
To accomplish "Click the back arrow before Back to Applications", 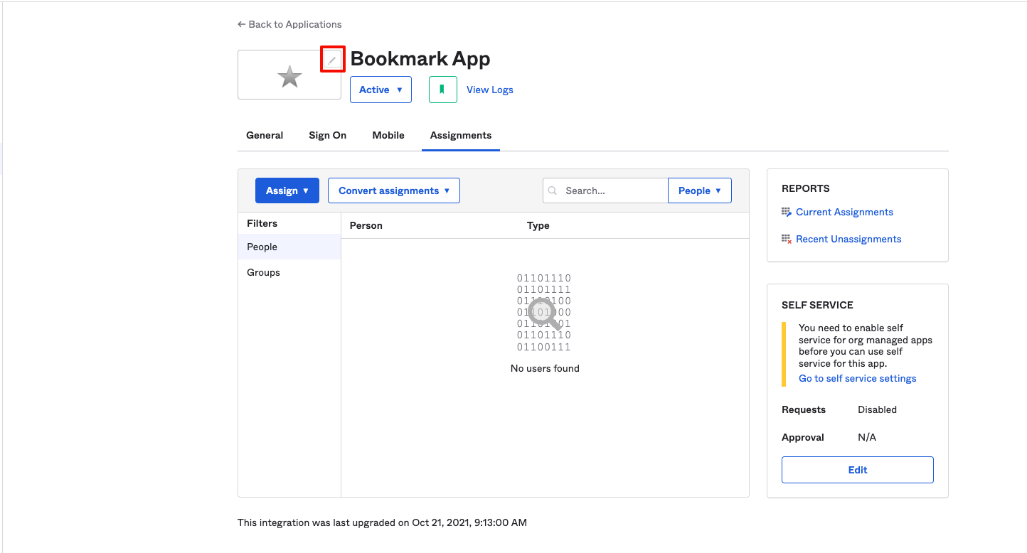I will tap(240, 23).
